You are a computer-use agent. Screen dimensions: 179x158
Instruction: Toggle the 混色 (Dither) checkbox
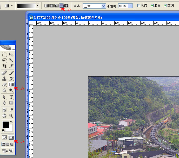coord(152,6)
